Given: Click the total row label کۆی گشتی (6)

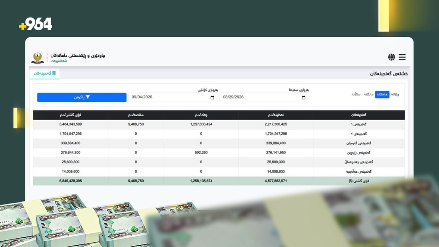Looking at the screenshot, I should pyautogui.click(x=359, y=181).
